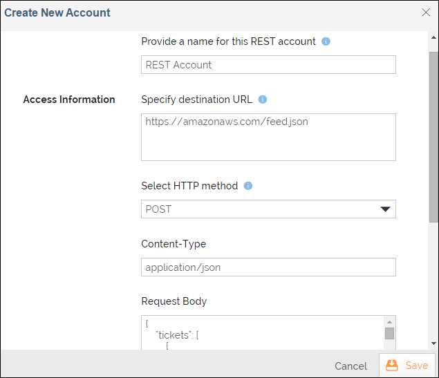This screenshot has height=378, width=439.
Task: Close the Create New Account dialog
Action: click(426, 12)
